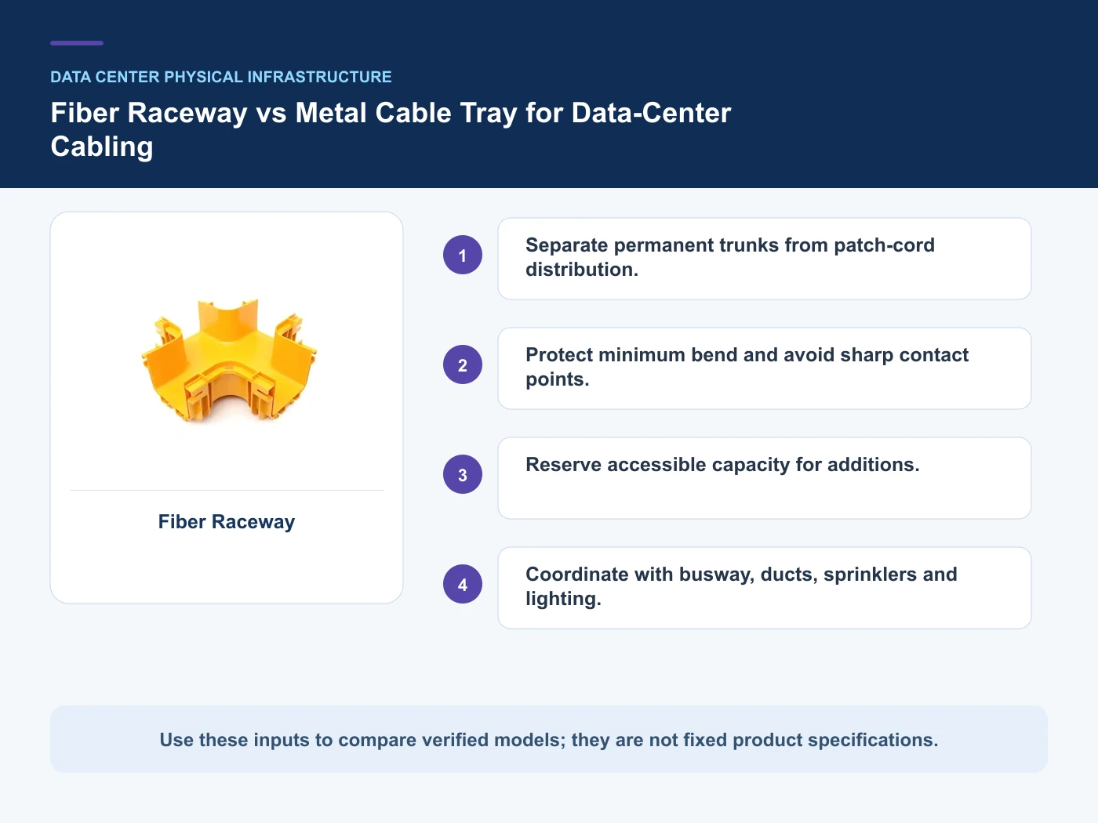1098x823 pixels.
Task: Click the purple number 3 badge
Action: click(x=463, y=474)
